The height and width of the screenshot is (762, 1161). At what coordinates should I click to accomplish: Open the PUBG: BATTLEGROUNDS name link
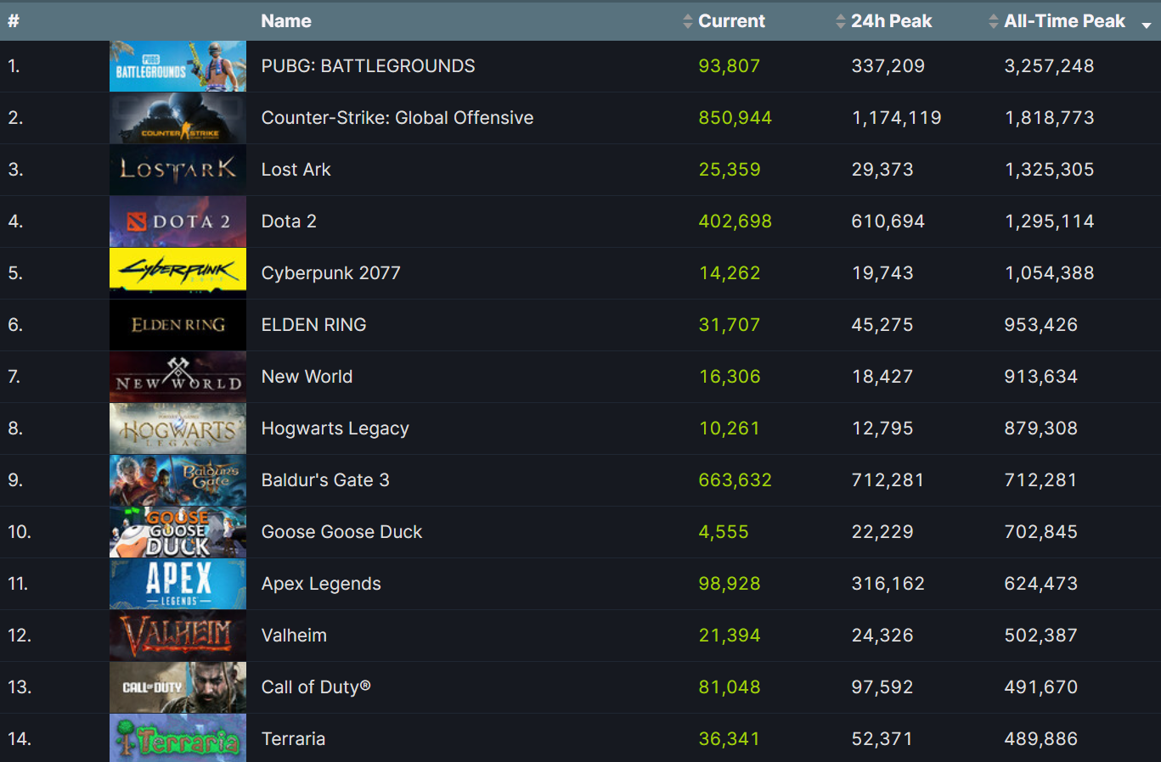[x=368, y=66]
